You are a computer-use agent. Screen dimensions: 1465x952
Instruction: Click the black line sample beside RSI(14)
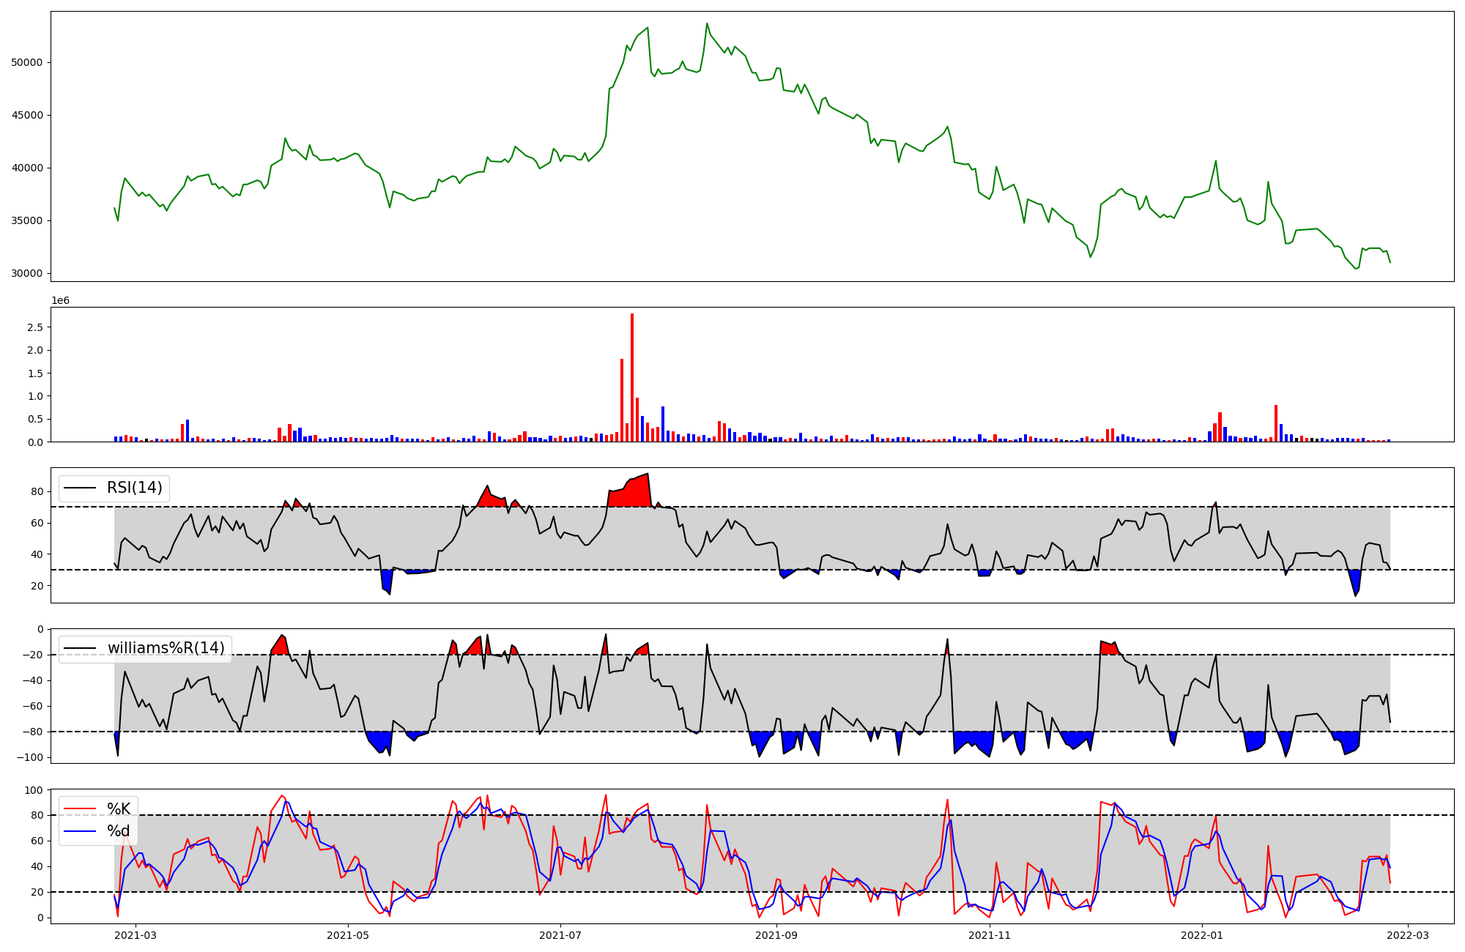coord(80,488)
